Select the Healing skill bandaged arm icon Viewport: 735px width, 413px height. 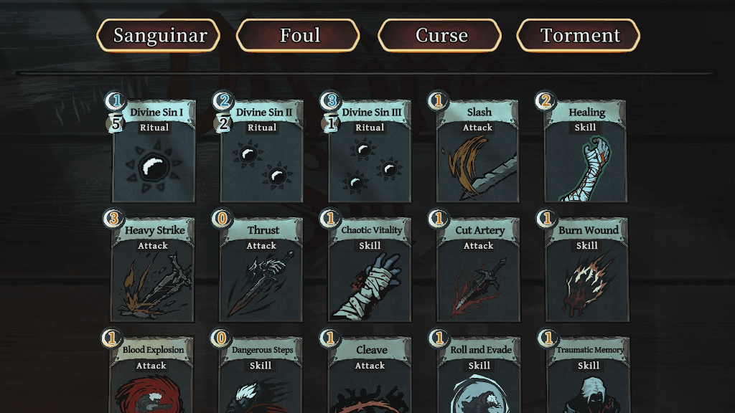point(586,168)
